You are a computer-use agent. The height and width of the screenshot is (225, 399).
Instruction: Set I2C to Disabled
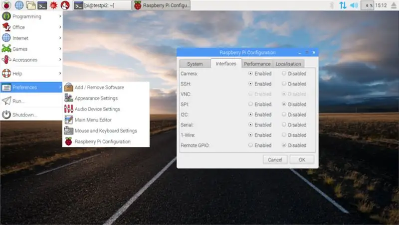pos(294,114)
